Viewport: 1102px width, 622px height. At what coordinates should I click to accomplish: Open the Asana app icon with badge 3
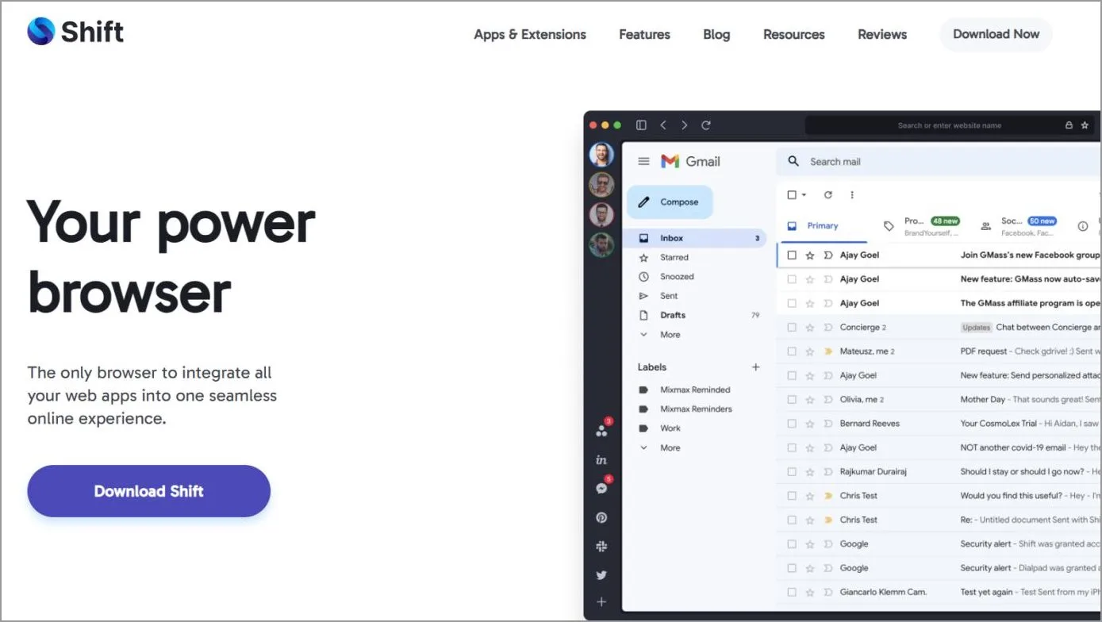[602, 431]
